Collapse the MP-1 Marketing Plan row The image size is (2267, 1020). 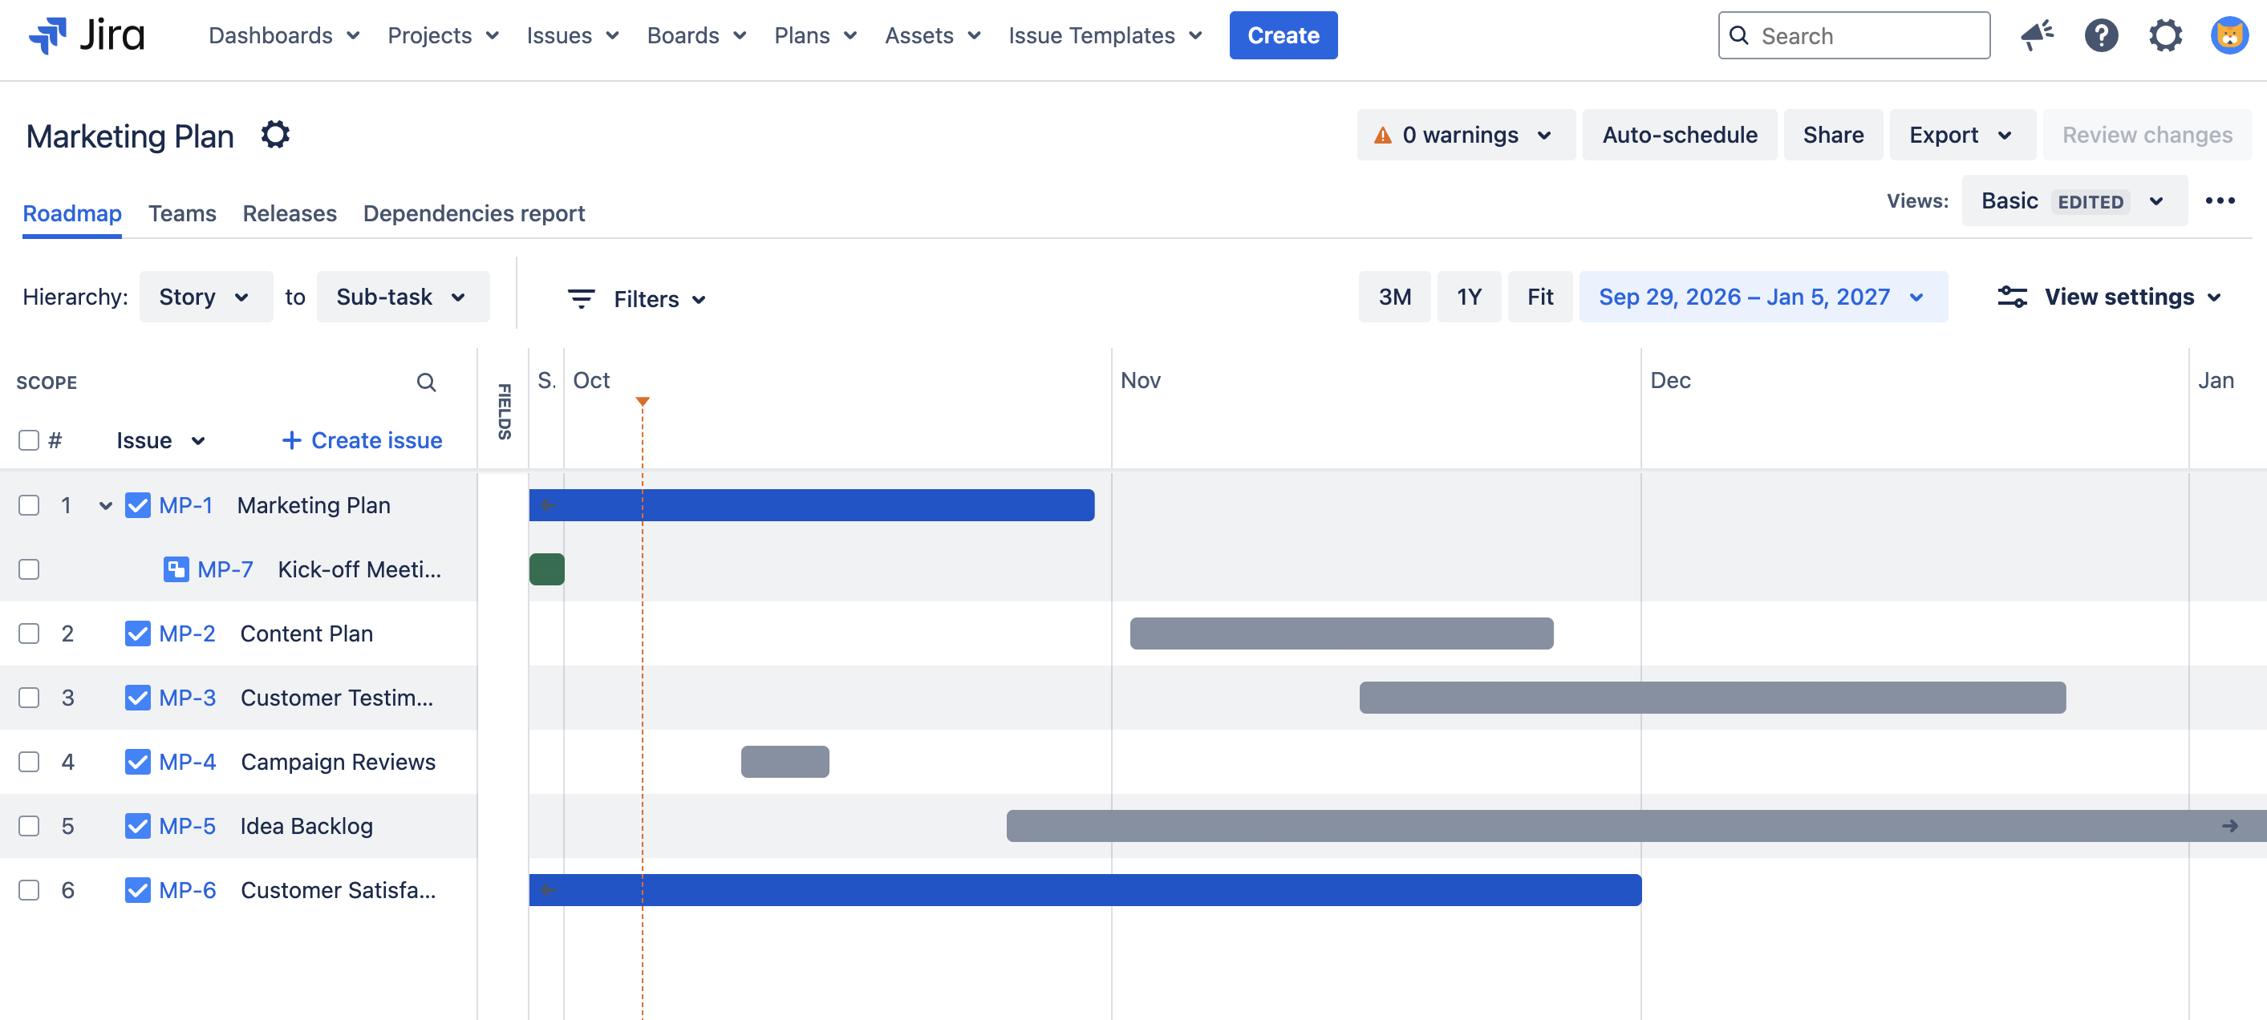tap(106, 505)
